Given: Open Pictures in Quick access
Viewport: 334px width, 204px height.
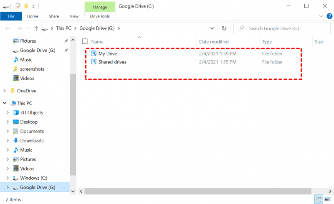Looking at the screenshot, I should 28,41.
